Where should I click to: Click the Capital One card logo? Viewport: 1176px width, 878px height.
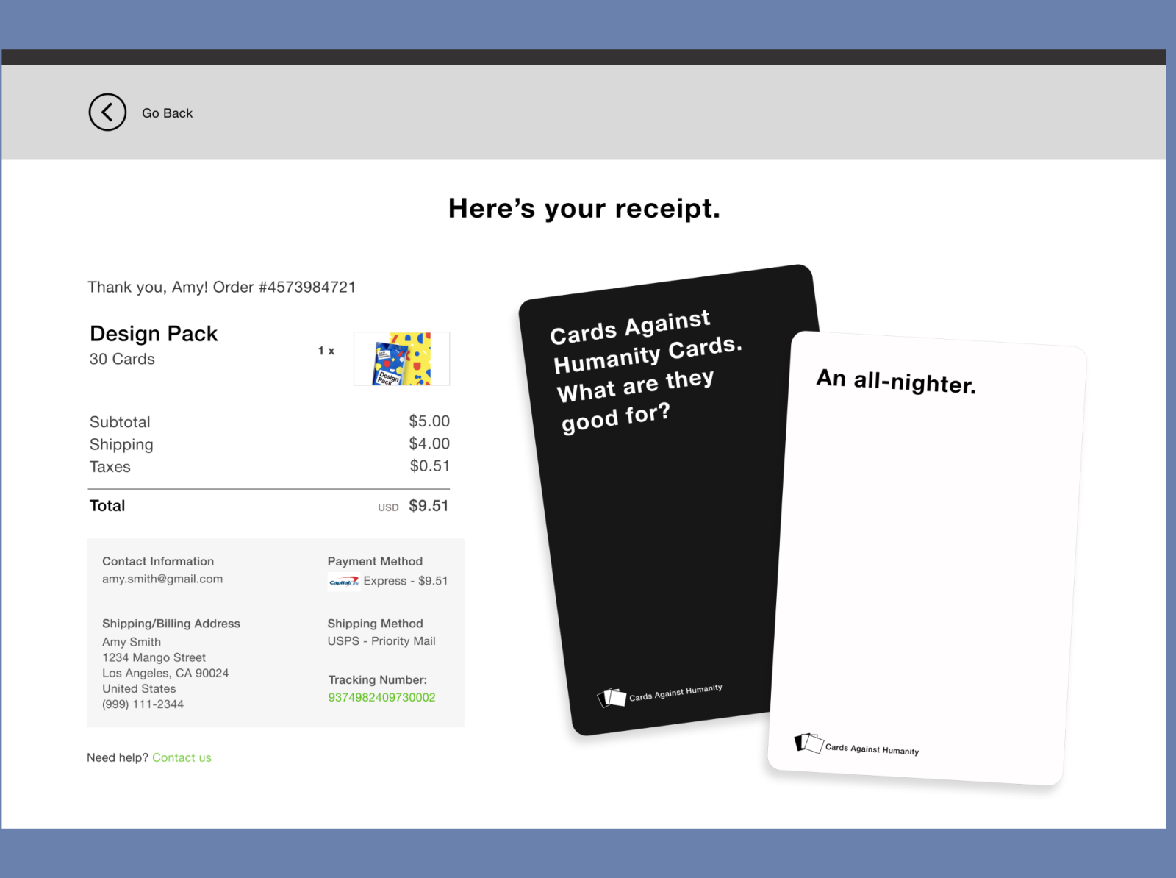(x=343, y=582)
